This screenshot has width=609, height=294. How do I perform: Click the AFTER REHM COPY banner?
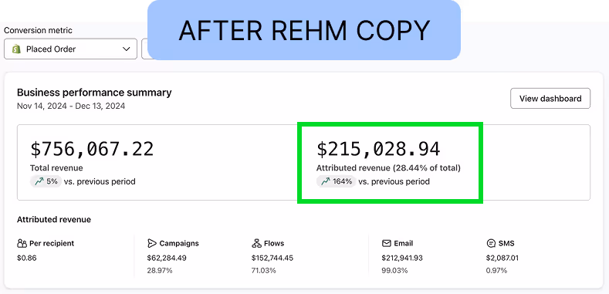[304, 30]
